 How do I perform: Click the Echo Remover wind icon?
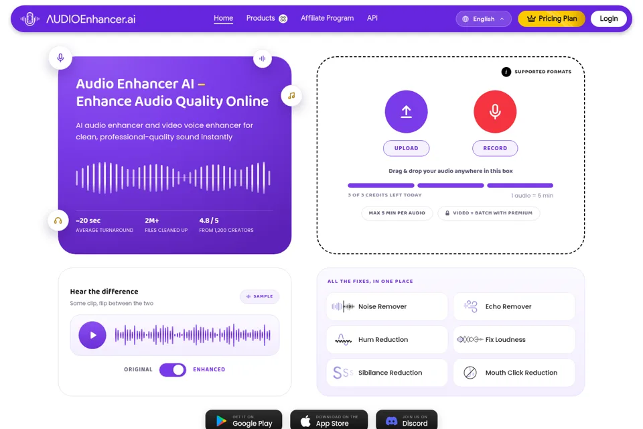point(470,306)
